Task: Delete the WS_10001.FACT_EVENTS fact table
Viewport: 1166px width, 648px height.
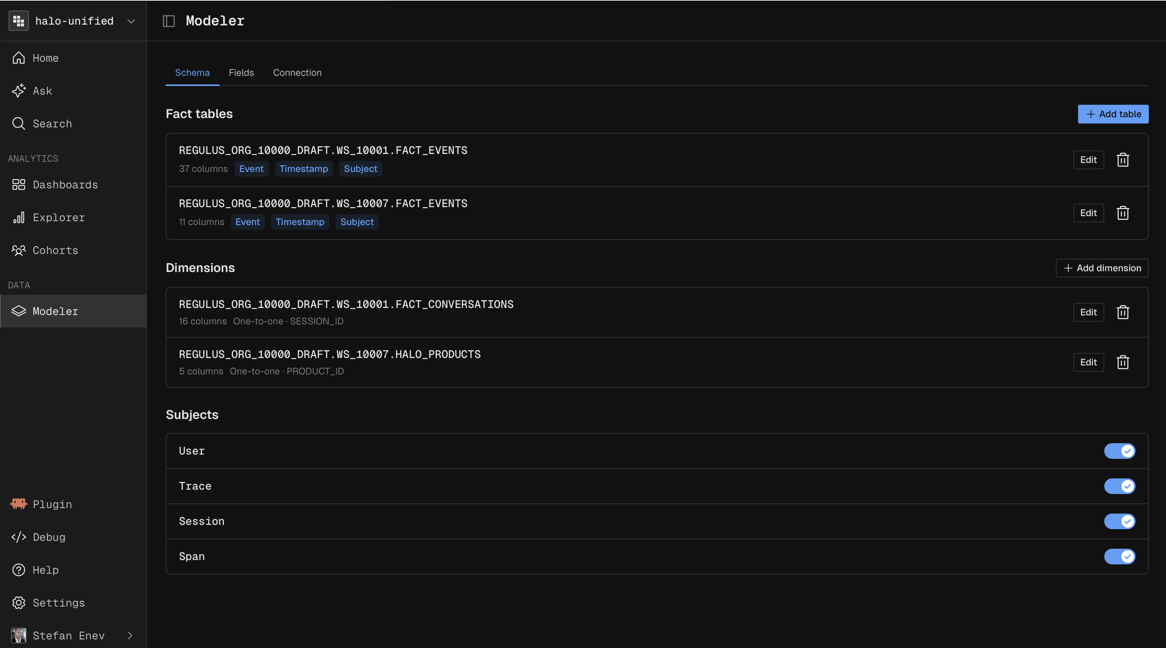Action: (1123, 160)
